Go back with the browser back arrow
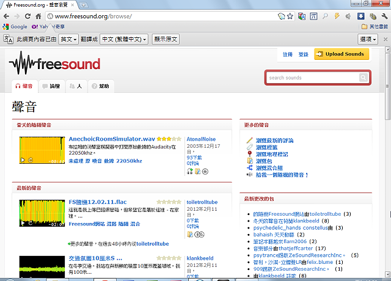The image size is (391, 281). [6, 16]
